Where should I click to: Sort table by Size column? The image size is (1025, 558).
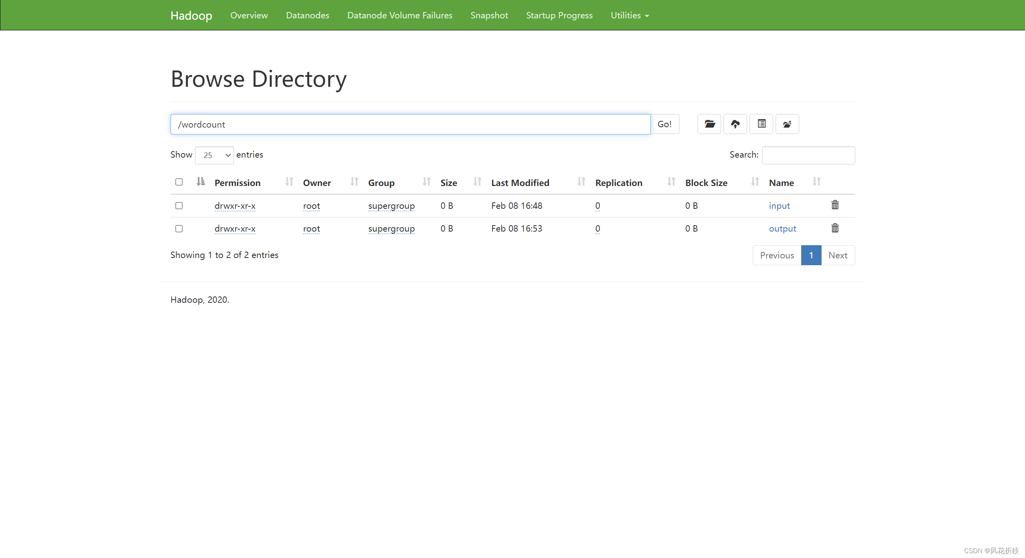click(448, 183)
